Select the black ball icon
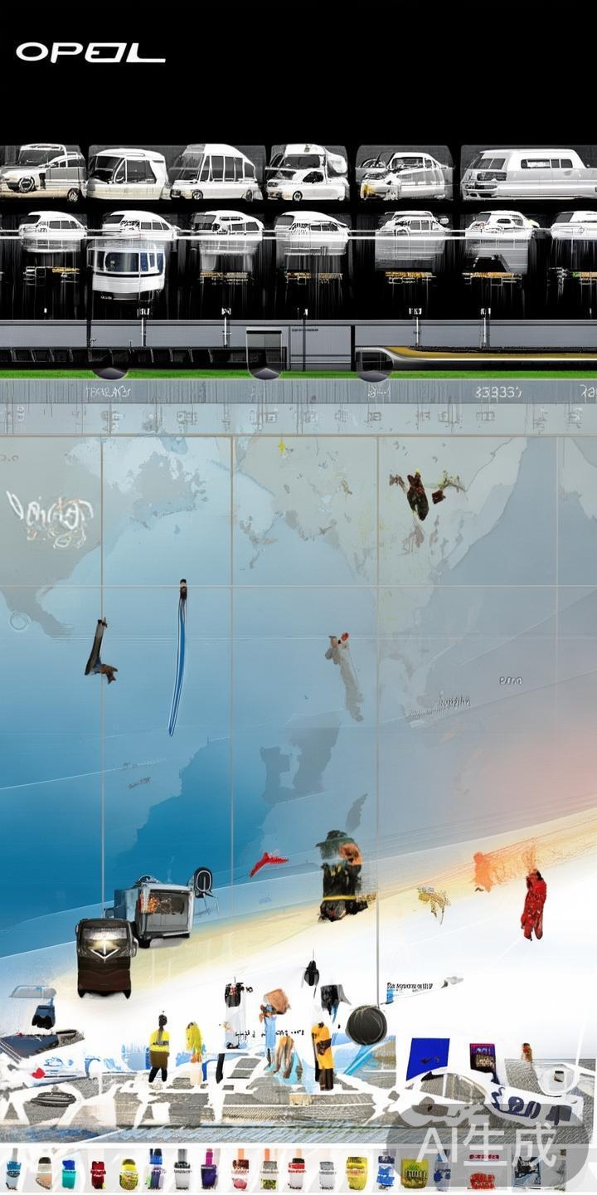The height and width of the screenshot is (1195, 597). pyautogui.click(x=366, y=1025)
